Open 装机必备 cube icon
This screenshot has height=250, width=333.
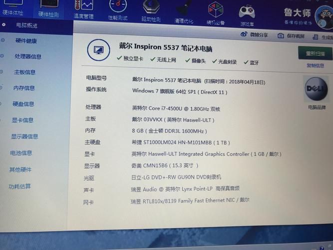pos(216,13)
